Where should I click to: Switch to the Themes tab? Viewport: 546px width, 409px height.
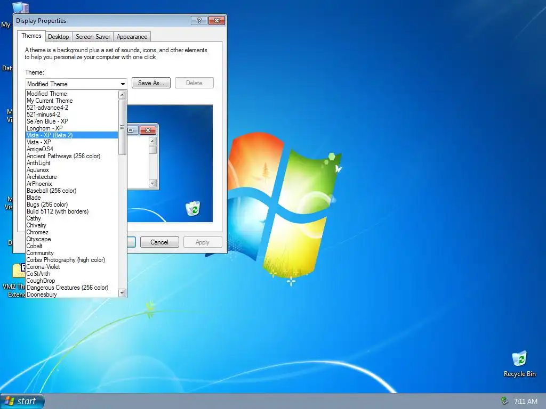coord(31,36)
